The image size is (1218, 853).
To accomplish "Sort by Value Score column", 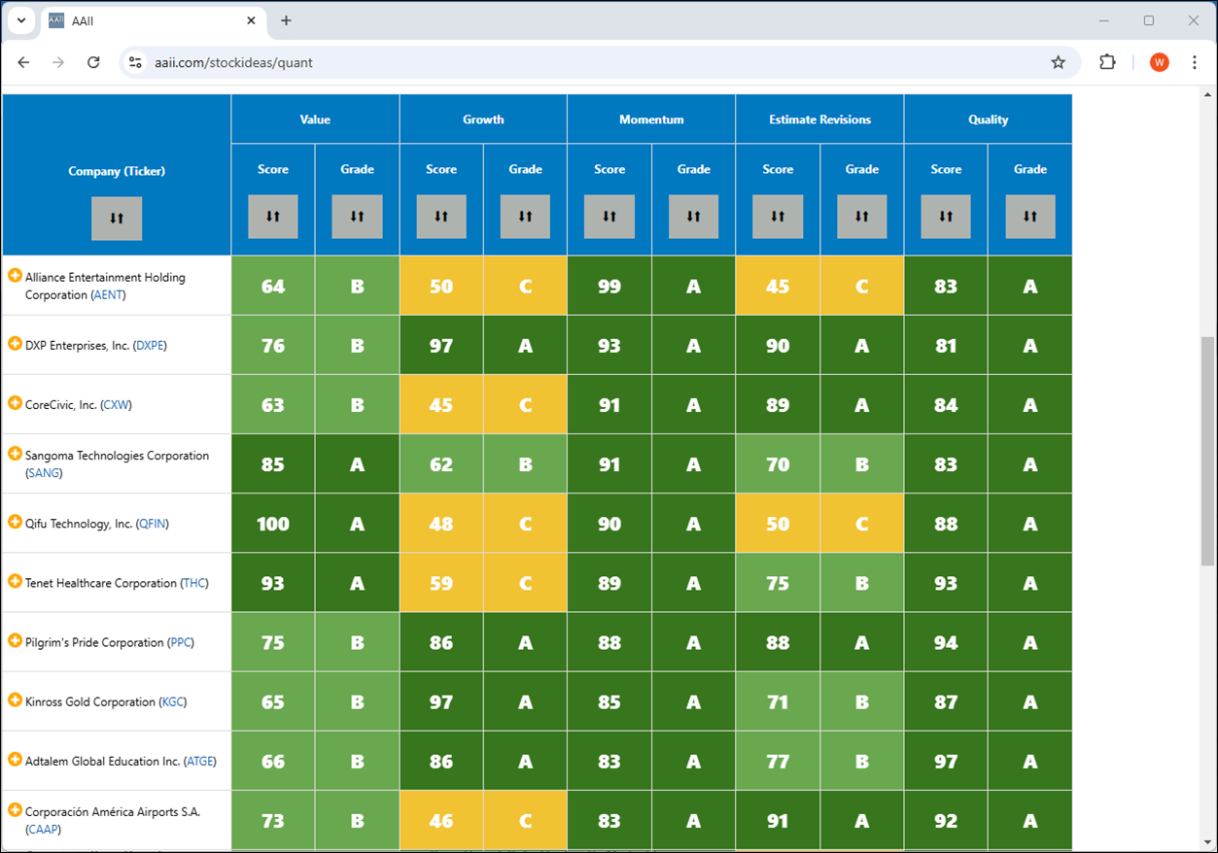I will [273, 217].
